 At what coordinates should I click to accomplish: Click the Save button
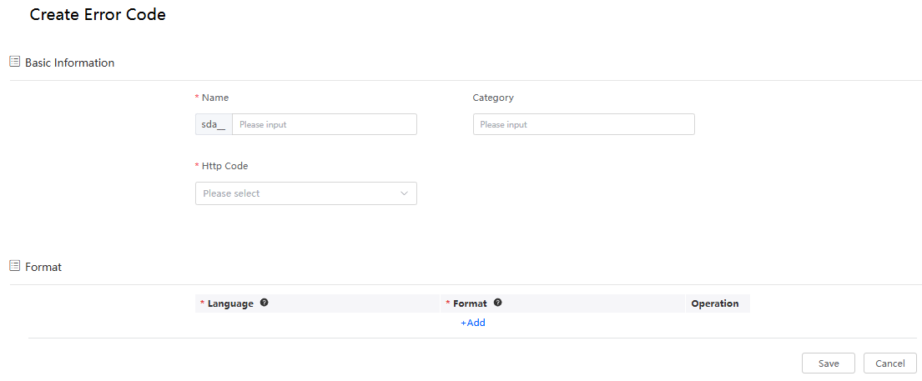[x=829, y=363]
